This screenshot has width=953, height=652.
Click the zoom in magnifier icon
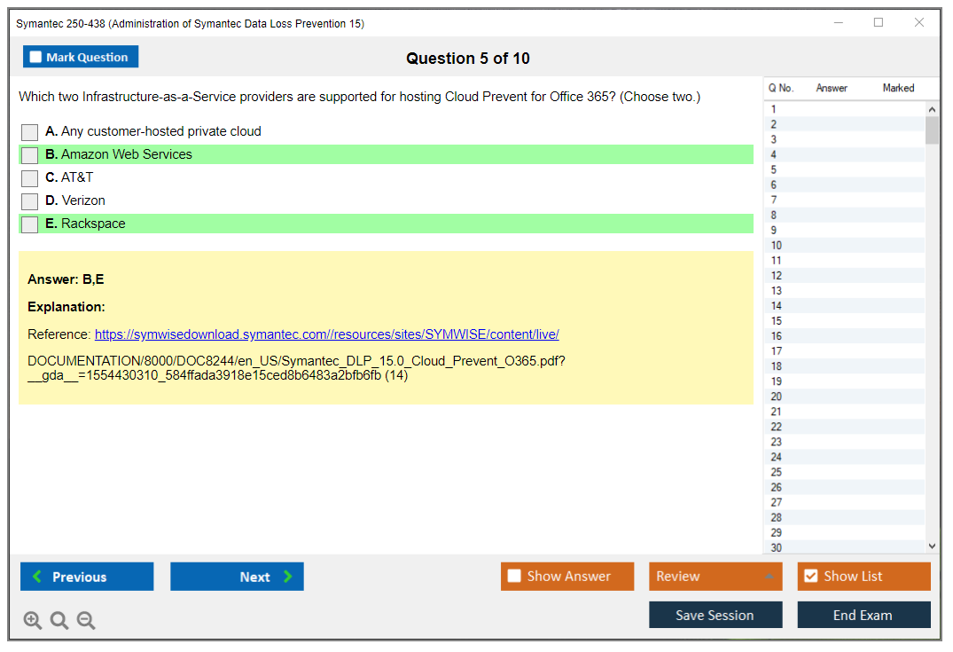click(x=33, y=621)
